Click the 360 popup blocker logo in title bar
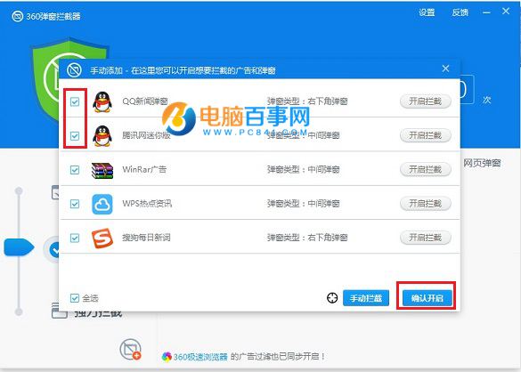This screenshot has width=521, height=372. coord(18,16)
